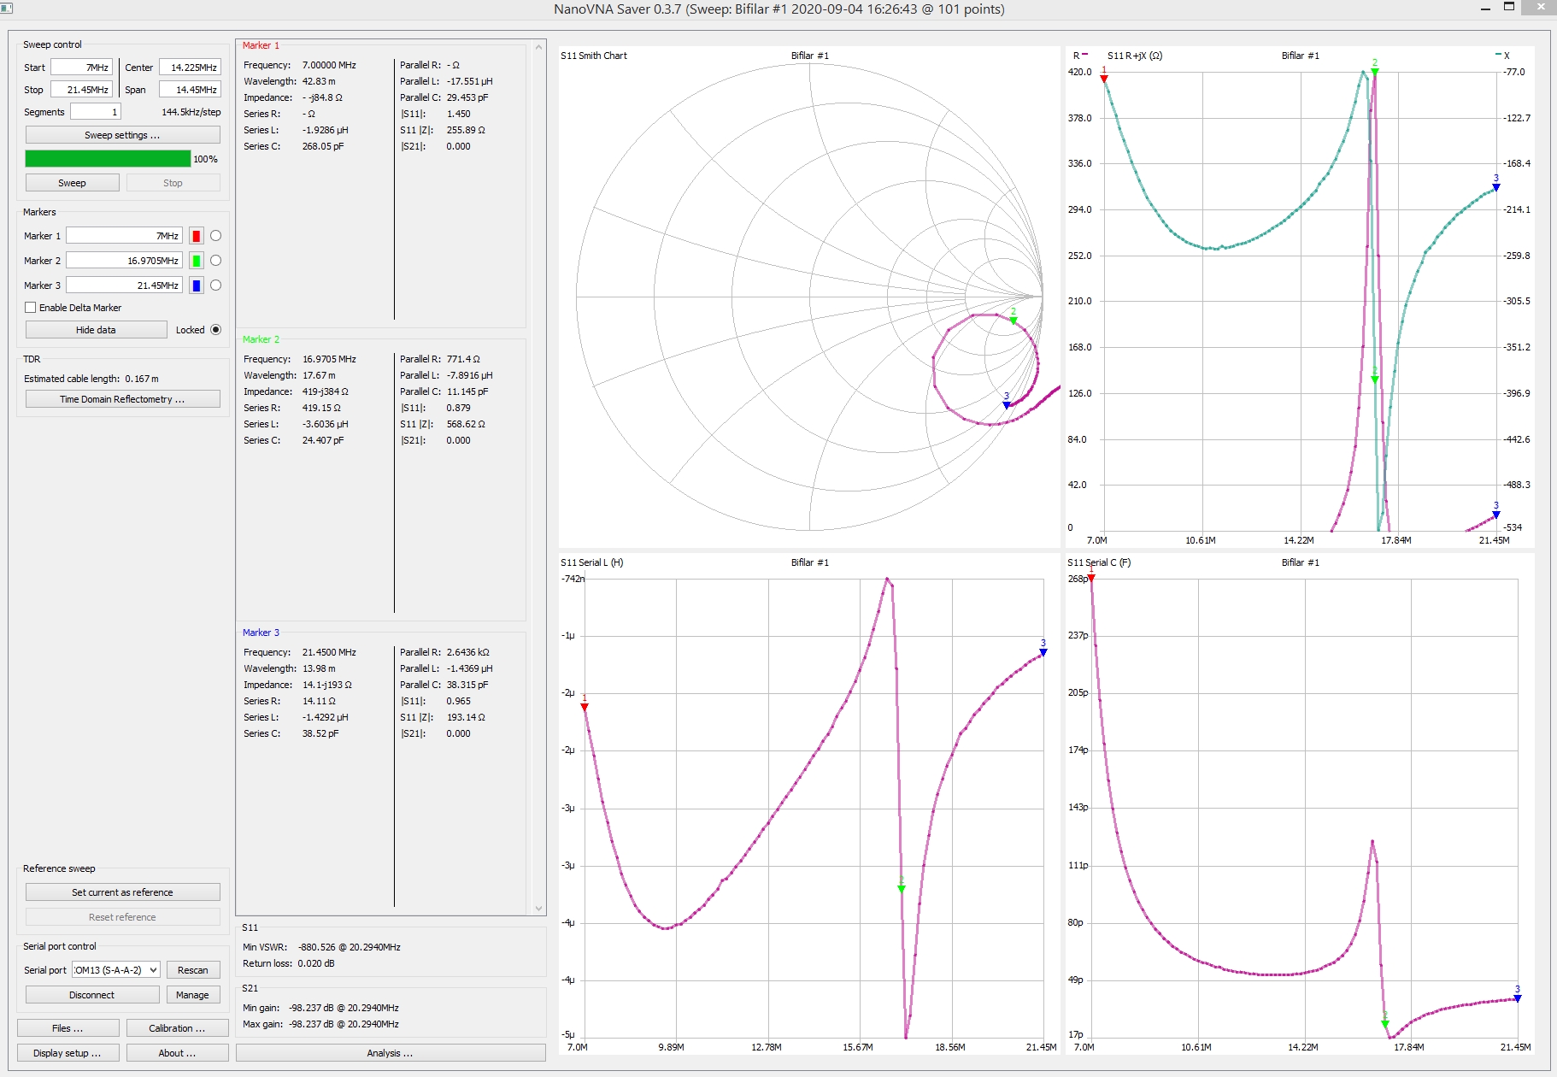Viewport: 1557px width, 1077px height.
Task: Click the Span frequency field
Action: tap(190, 90)
